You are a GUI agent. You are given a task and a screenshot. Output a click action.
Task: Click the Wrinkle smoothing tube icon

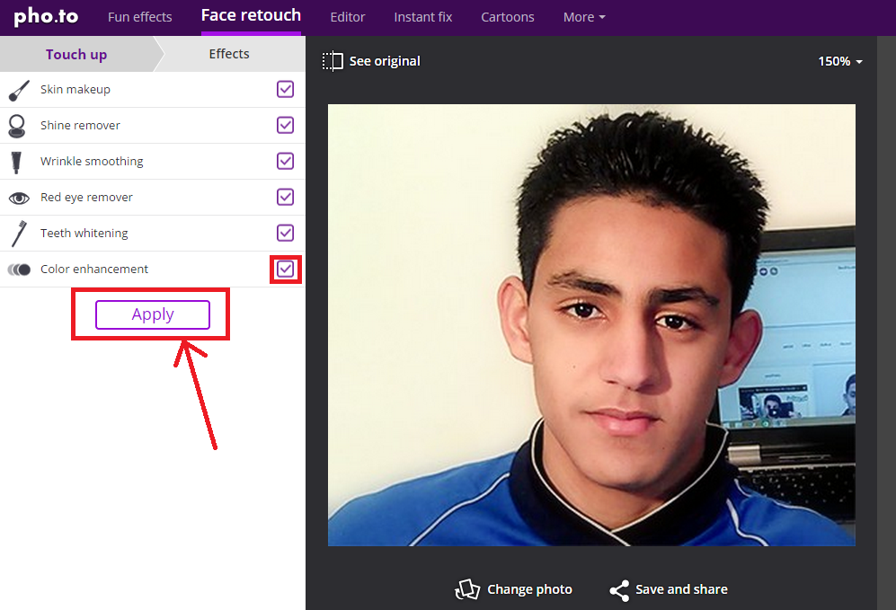[x=16, y=163]
